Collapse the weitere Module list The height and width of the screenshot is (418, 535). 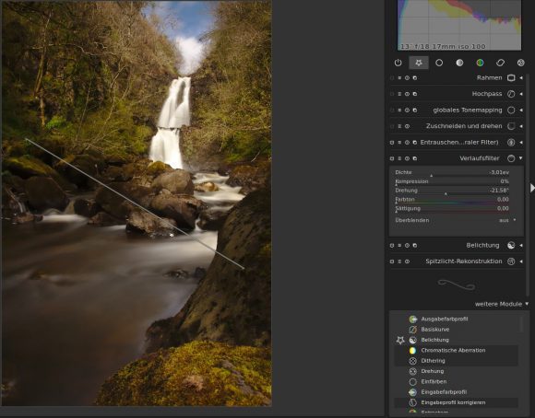click(x=527, y=304)
